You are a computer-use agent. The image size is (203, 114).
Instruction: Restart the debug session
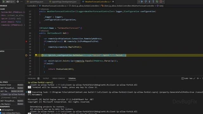point(157,2)
